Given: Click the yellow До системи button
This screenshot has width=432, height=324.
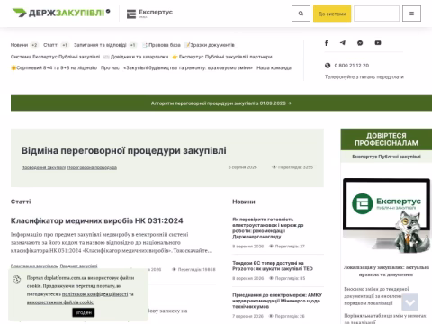Looking at the screenshot, I should pos(332,13).
